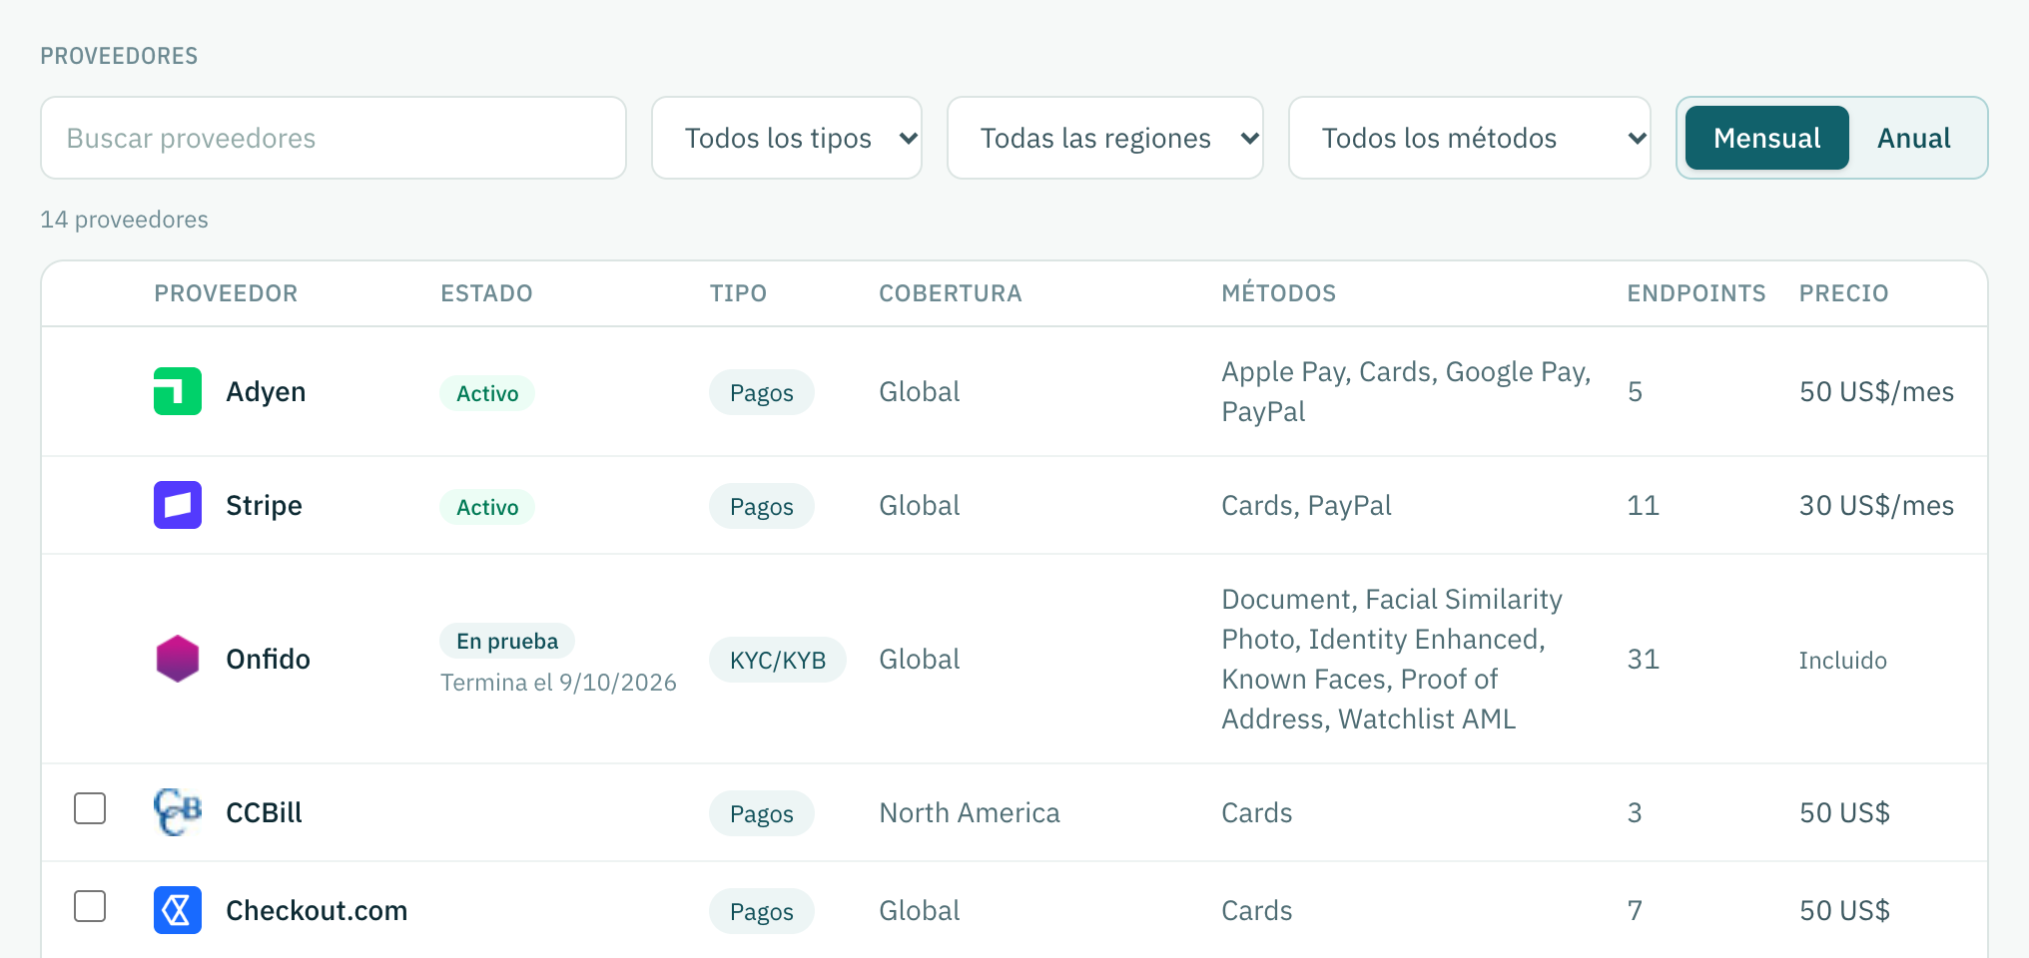The height and width of the screenshot is (958, 2029).
Task: Open the Todos los tipos dropdown
Action: 787,138
